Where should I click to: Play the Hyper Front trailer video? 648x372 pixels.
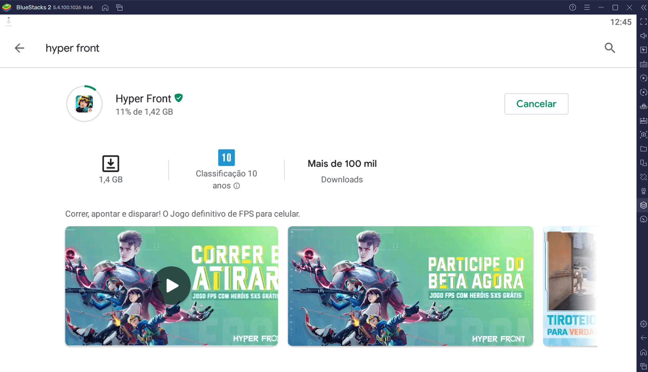coord(172,286)
